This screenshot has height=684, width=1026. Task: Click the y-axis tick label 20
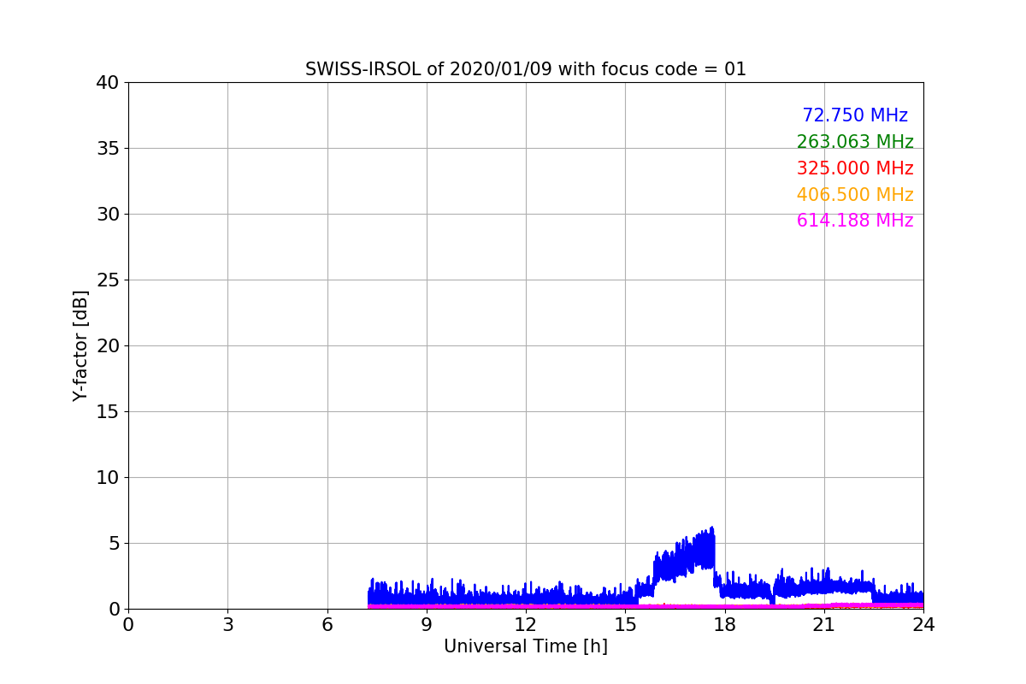pyautogui.click(x=108, y=346)
